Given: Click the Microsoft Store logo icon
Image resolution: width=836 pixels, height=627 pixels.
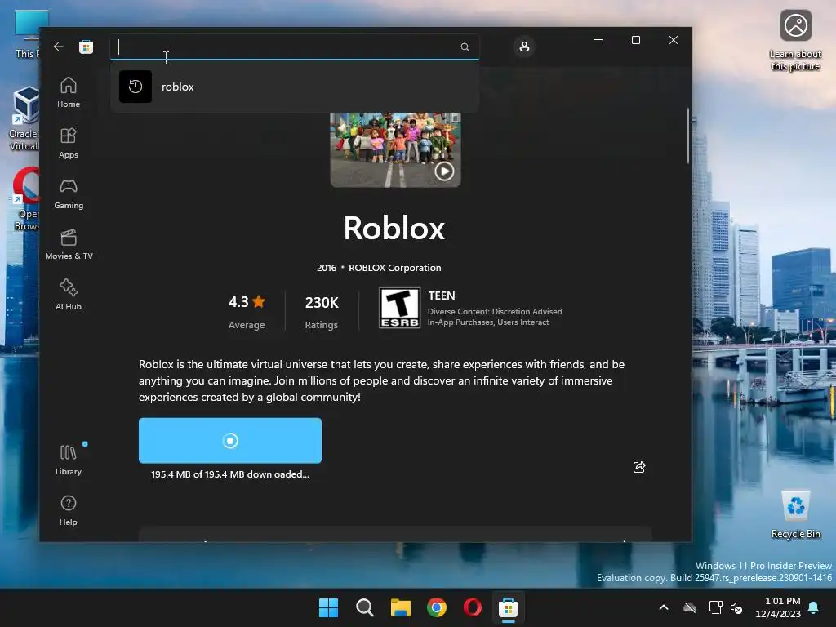Looking at the screenshot, I should [x=86, y=47].
